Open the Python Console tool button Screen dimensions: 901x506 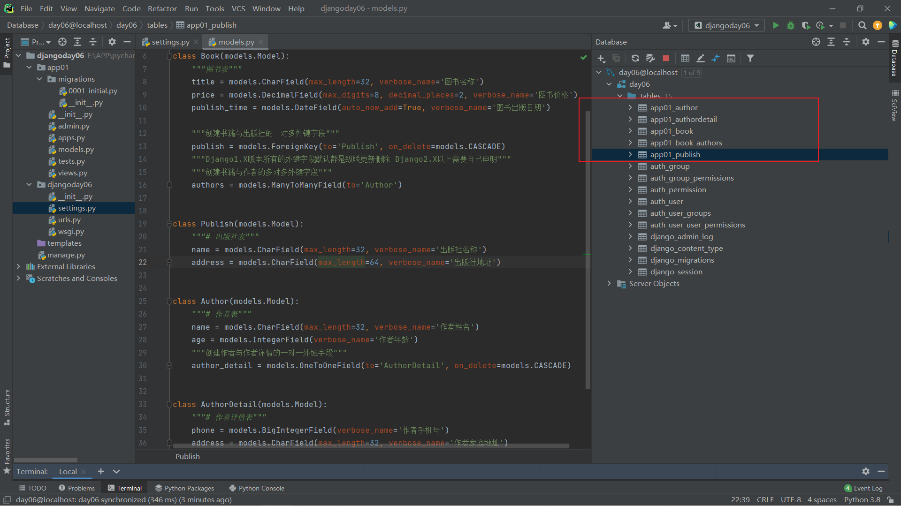(x=257, y=488)
